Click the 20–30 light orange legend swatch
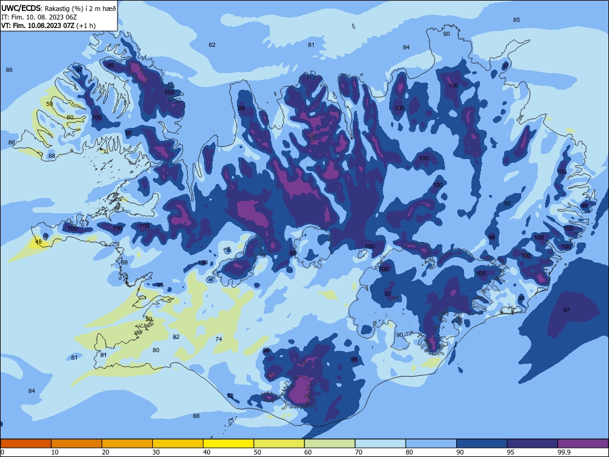This screenshot has width=609, height=457. point(127,444)
